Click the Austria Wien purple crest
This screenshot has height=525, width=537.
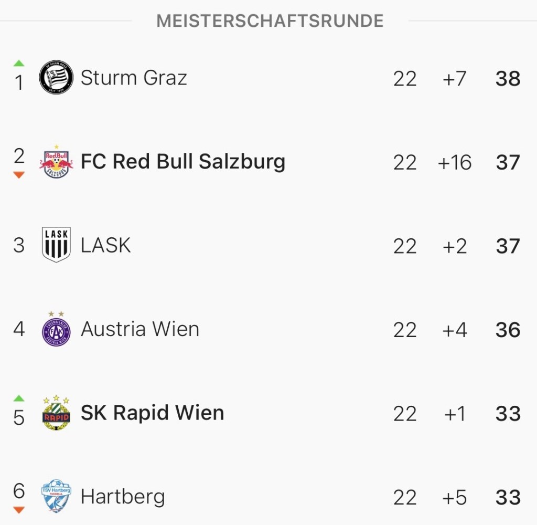click(x=56, y=330)
